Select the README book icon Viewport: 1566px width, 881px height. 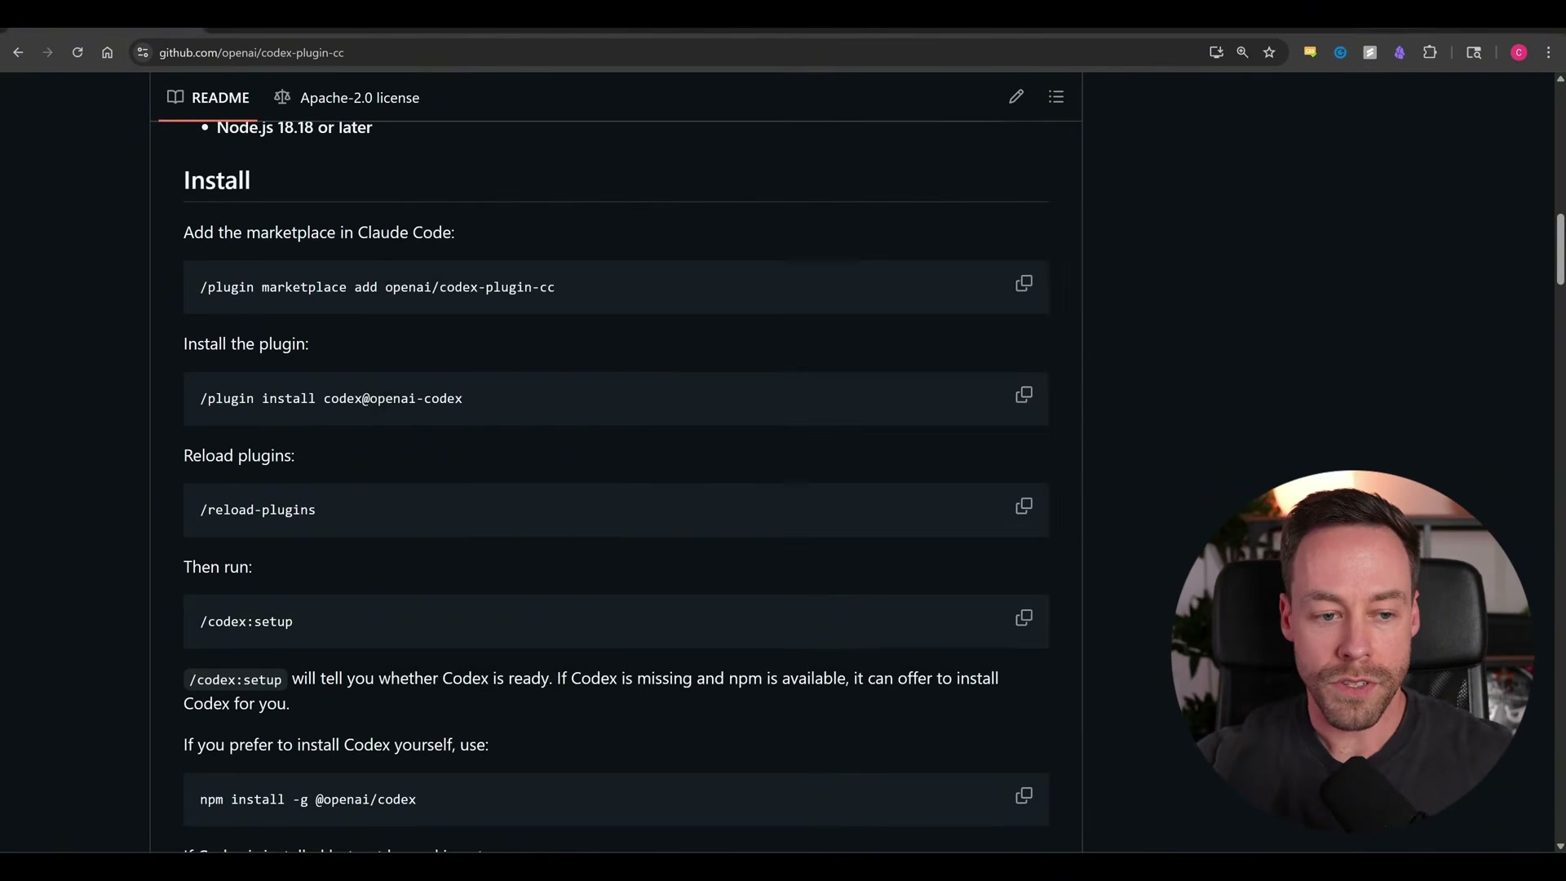(175, 97)
